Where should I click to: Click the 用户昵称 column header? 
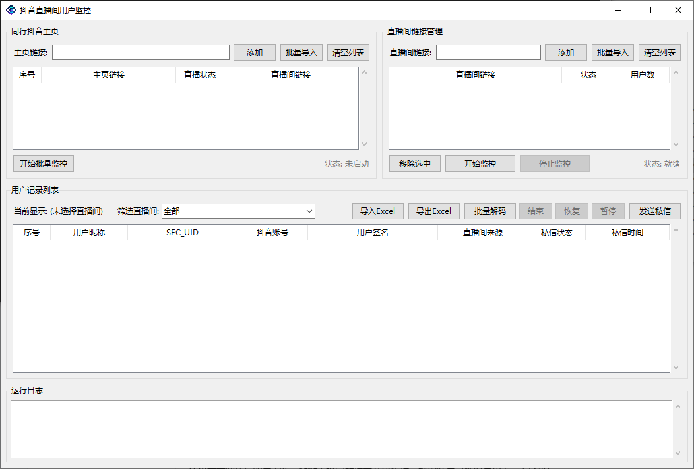point(89,233)
